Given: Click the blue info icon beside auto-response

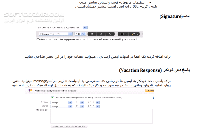Looking at the screenshot, I should [153, 98].
